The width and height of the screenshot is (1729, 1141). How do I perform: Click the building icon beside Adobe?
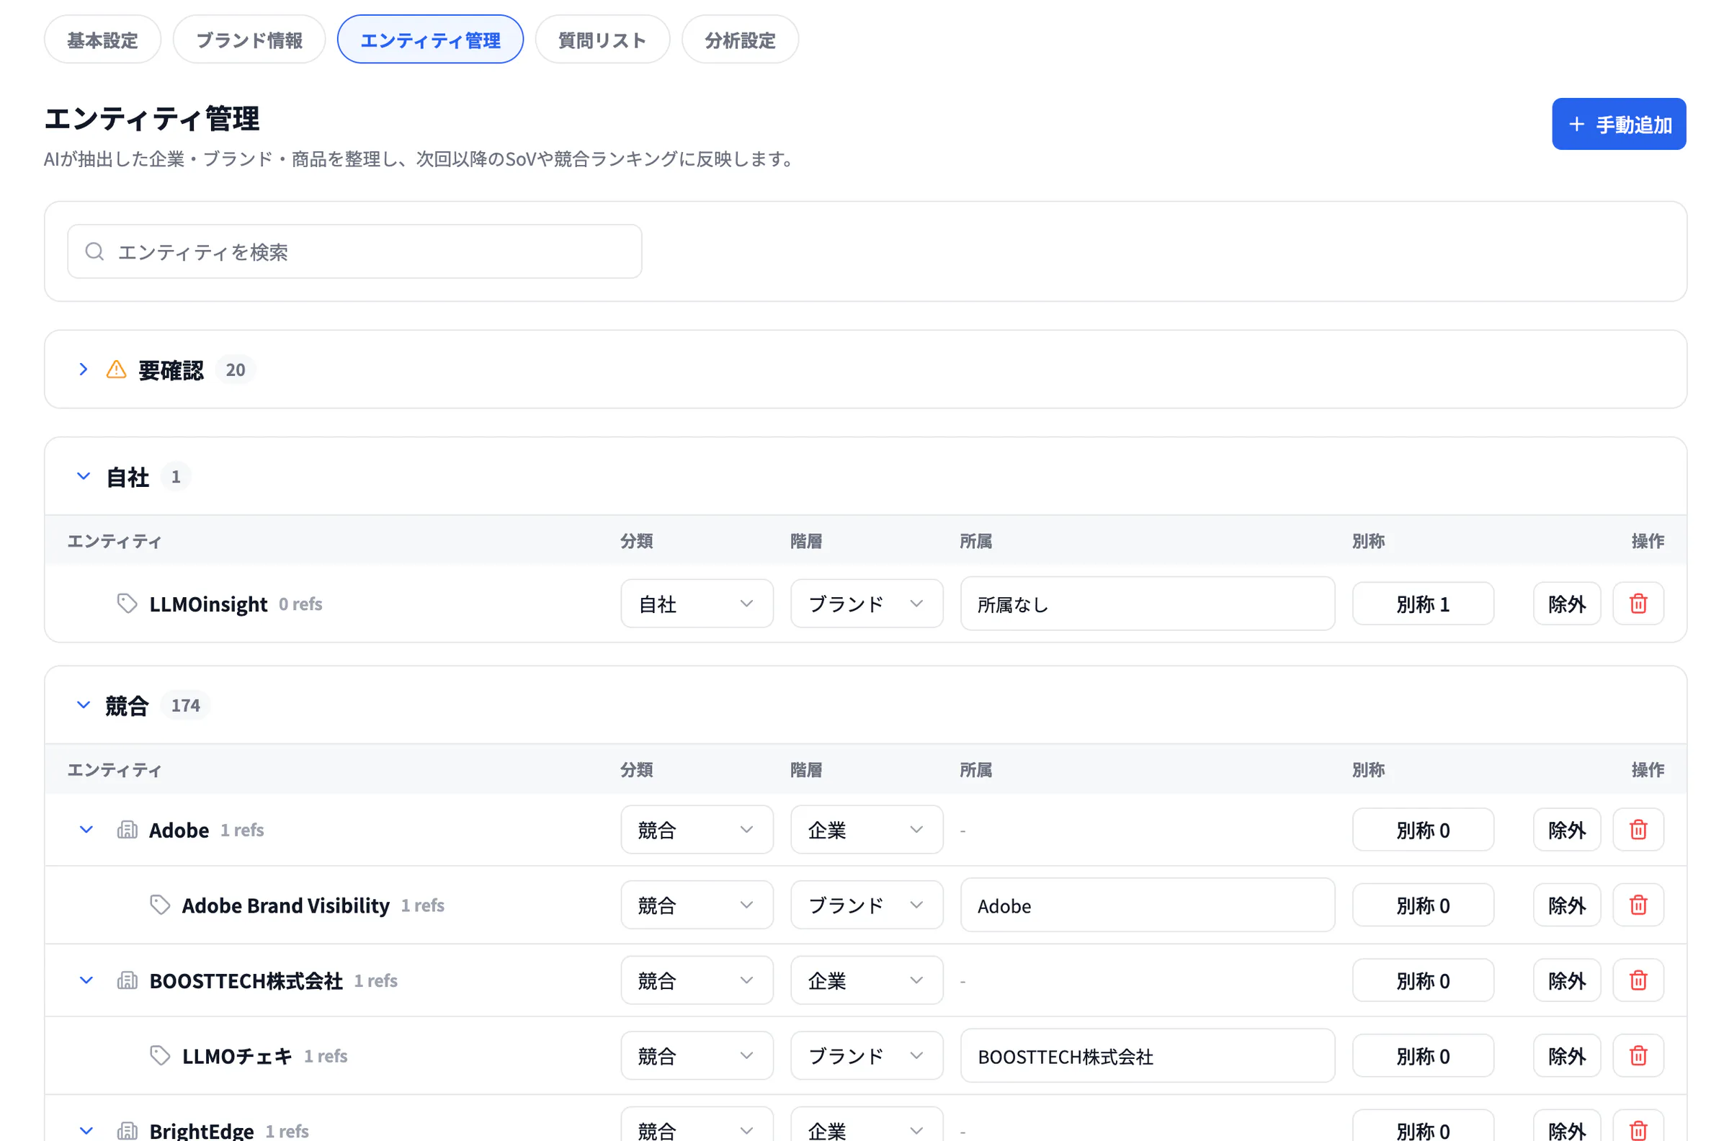pos(128,830)
